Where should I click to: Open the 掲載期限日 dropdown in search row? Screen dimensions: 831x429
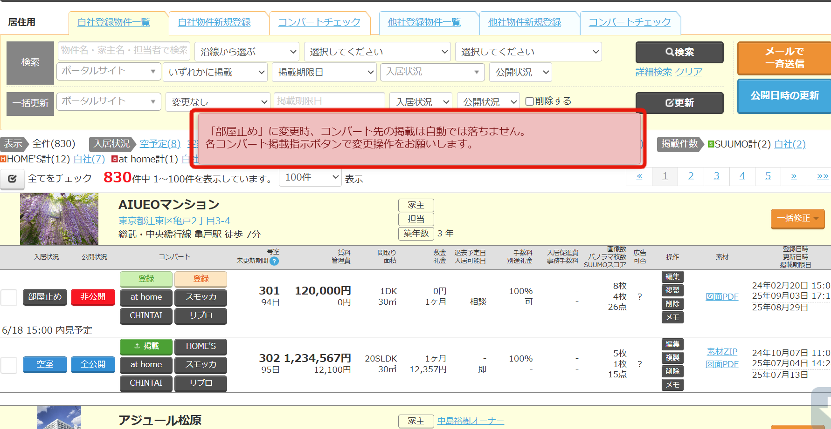pyautogui.click(x=324, y=72)
